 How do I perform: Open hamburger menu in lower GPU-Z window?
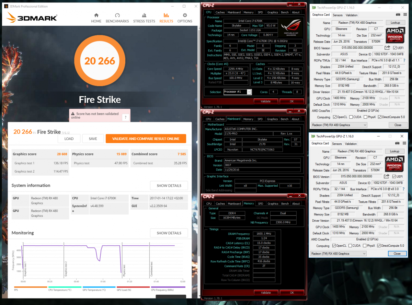[x=404, y=143]
